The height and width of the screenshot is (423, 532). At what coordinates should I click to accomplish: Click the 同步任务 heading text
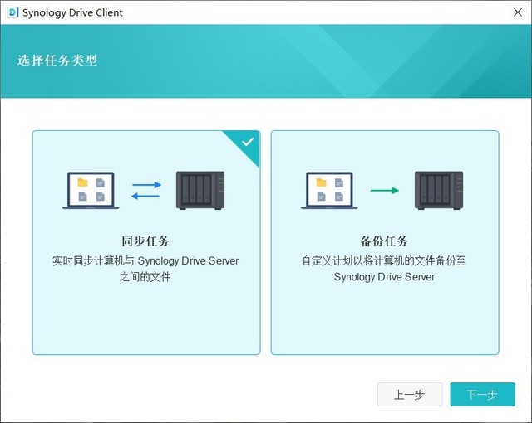tap(145, 241)
